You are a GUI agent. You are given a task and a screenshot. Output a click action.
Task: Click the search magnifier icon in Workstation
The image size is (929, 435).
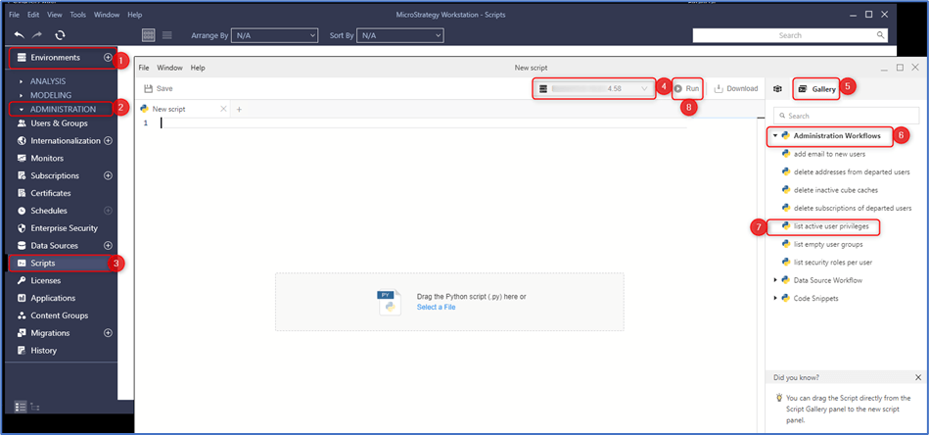[880, 35]
